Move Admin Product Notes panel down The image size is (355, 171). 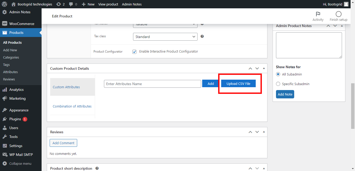pos(335,26)
